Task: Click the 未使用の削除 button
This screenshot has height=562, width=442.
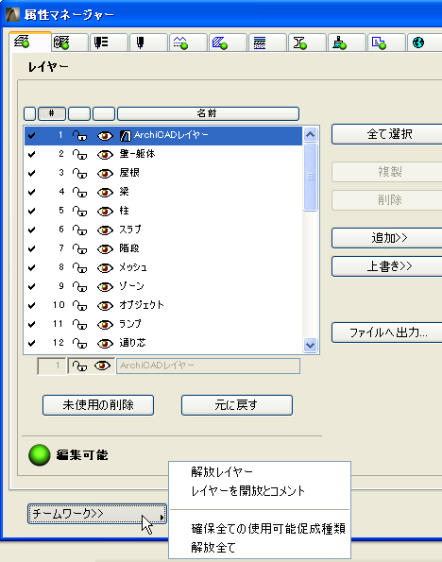Action: click(x=98, y=405)
